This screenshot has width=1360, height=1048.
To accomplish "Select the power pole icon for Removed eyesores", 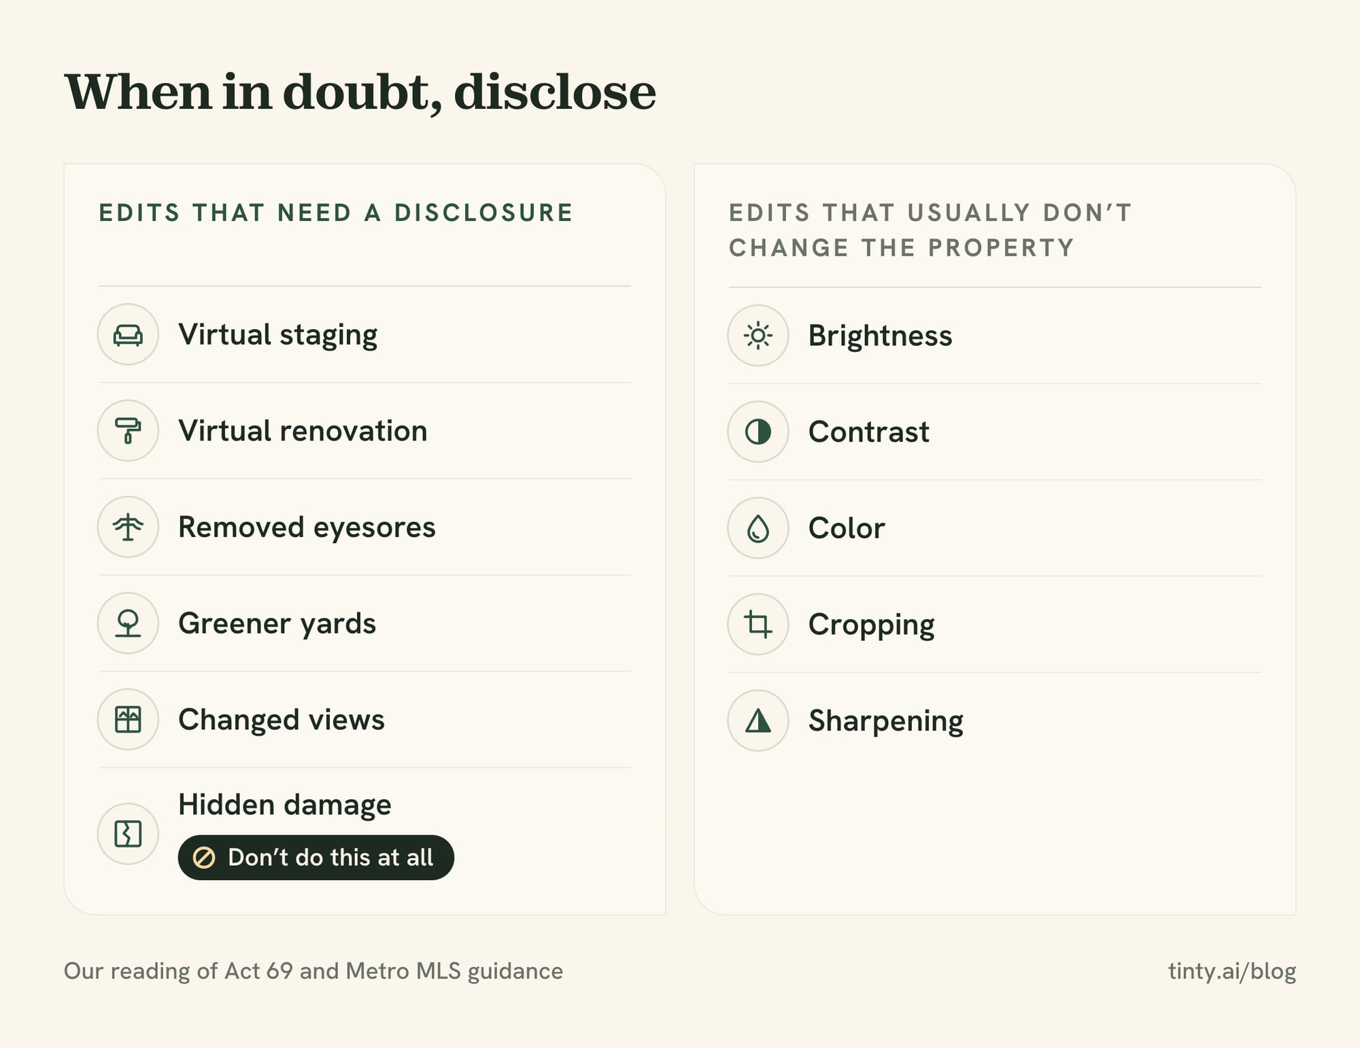I will point(128,527).
